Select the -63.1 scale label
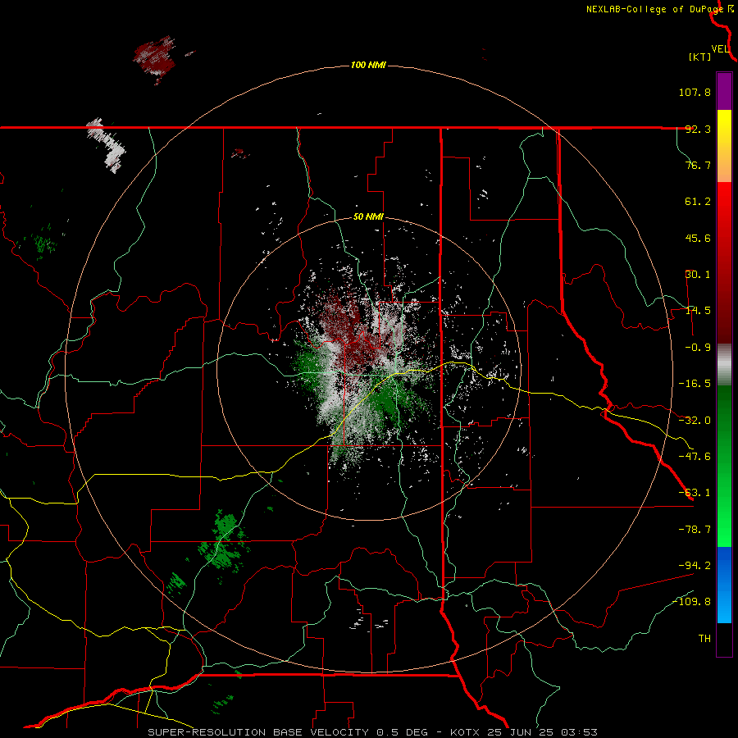The width and height of the screenshot is (738, 738). pyautogui.click(x=695, y=493)
